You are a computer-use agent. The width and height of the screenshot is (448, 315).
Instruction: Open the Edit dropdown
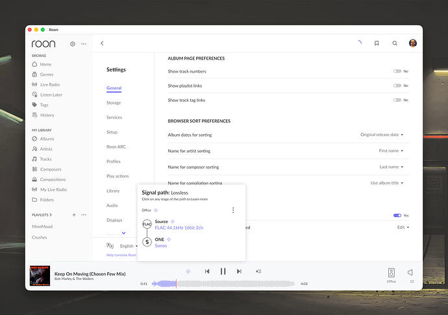(x=403, y=227)
